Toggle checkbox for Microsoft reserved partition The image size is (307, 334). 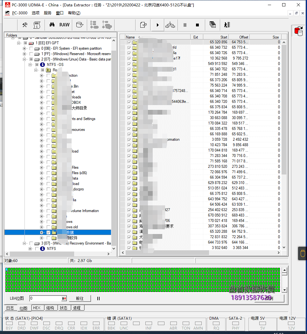pos(31,54)
